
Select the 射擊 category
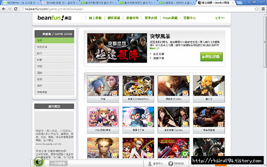point(54,60)
